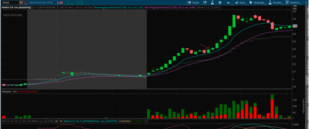
Task: Click the 20-period MovAvgExponential study label
Action: (167, 8)
